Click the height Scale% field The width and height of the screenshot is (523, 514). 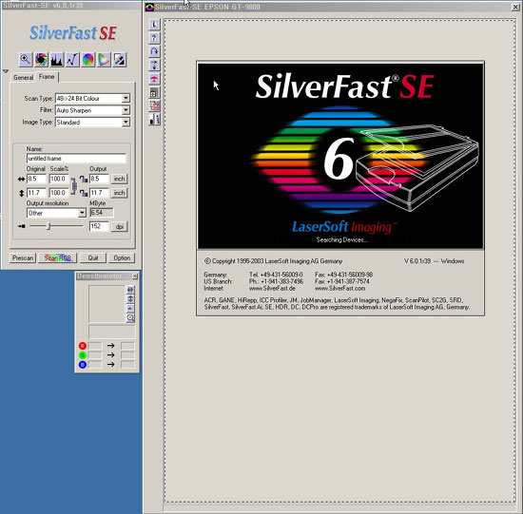(59, 193)
